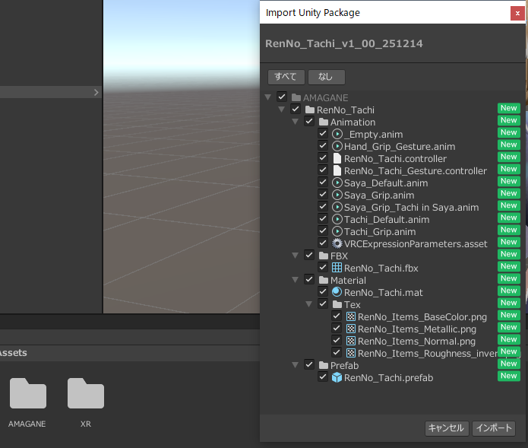Click the folder icon next to Animation
Screen dimensions: 528x448
click(x=324, y=122)
